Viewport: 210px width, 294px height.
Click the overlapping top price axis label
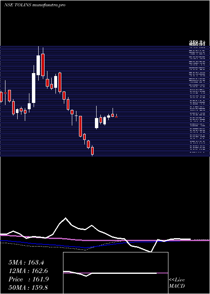click(x=197, y=44)
